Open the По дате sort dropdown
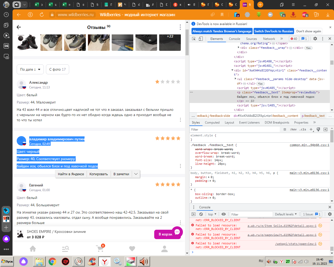 click(30, 69)
